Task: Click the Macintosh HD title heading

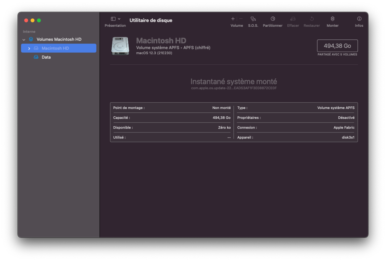Action: (x=161, y=41)
